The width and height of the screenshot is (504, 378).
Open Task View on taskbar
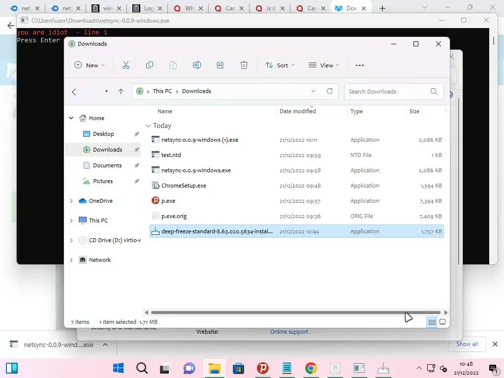[165, 368]
